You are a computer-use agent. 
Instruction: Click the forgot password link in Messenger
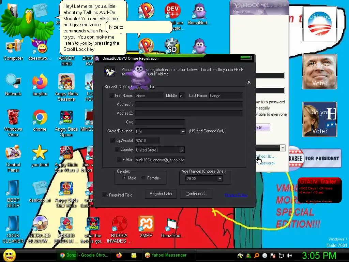pos(266,163)
